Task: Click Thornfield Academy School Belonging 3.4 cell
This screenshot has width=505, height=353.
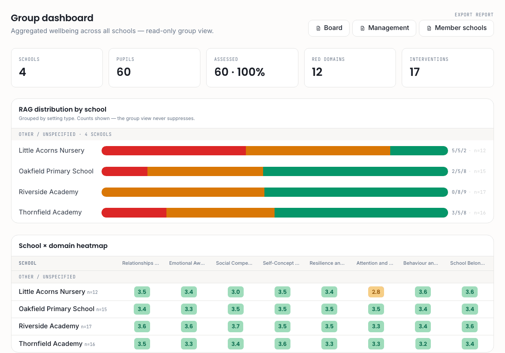Action: [x=470, y=344]
